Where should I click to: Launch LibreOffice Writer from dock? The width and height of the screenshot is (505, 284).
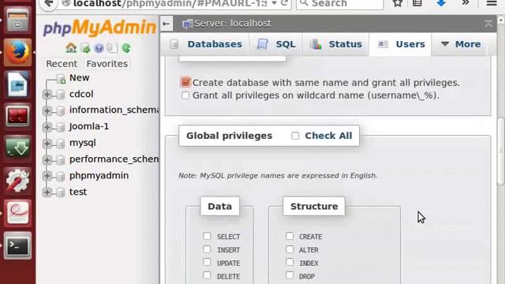pos(17,84)
